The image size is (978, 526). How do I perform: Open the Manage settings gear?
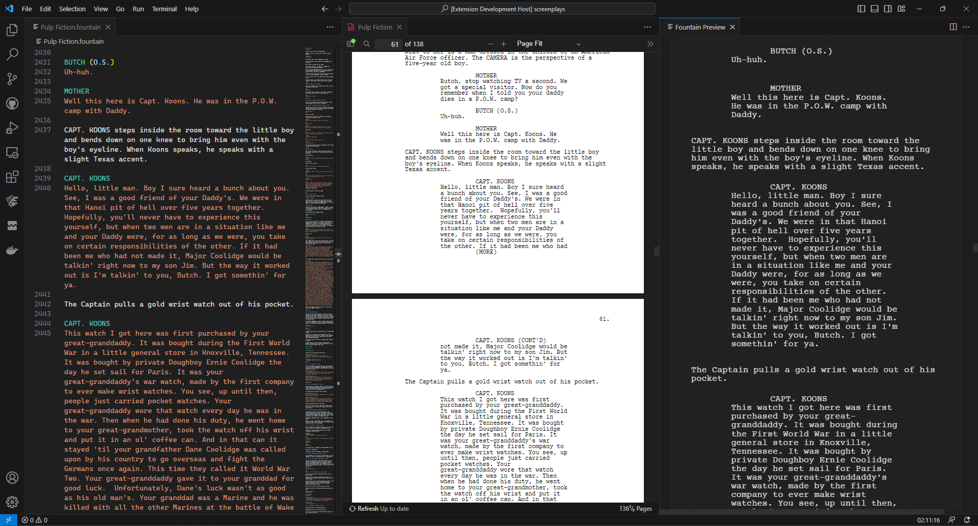point(12,502)
